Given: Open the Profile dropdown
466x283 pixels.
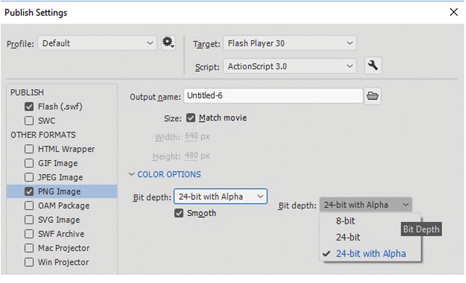Looking at the screenshot, I should point(97,43).
